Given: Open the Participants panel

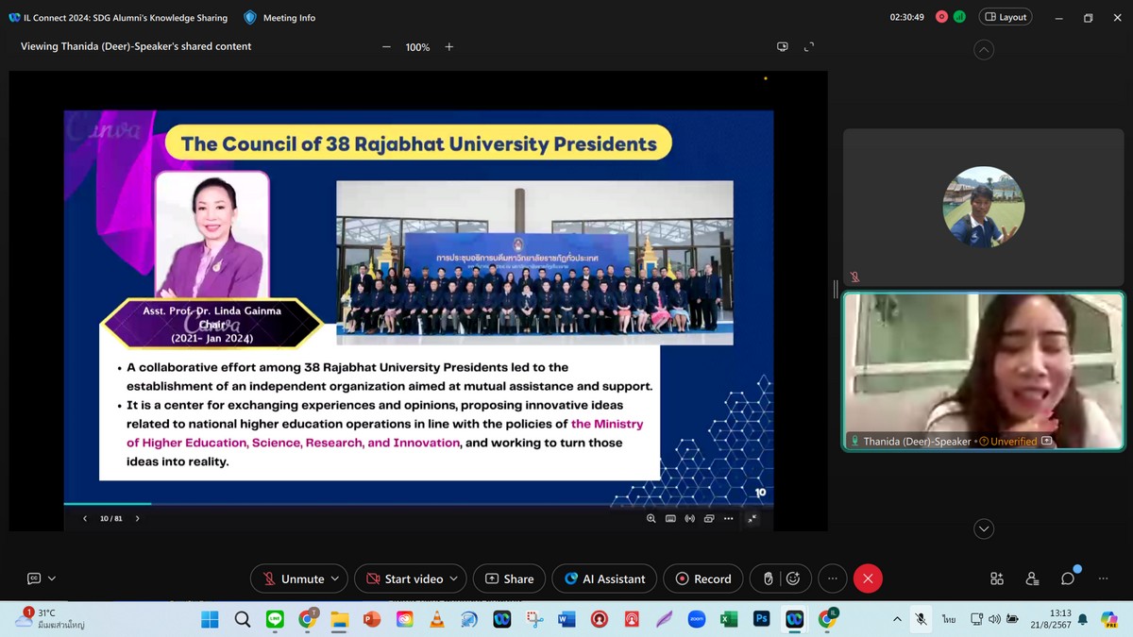Looking at the screenshot, I should pos(1032,578).
